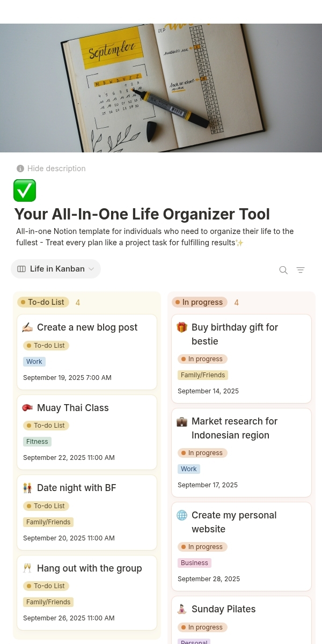Click the Fitness tag on Muay Thai card
This screenshot has height=644, width=322.
tap(37, 442)
